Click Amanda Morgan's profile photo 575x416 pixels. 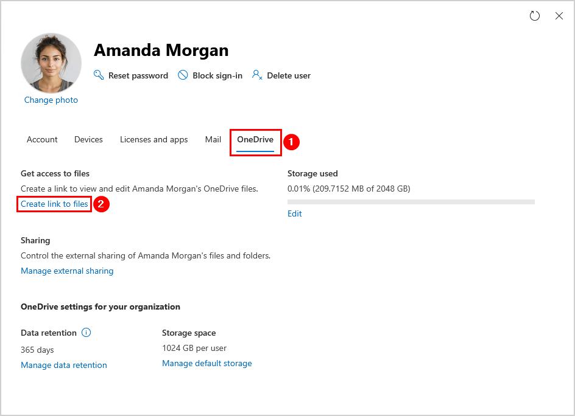(51, 63)
